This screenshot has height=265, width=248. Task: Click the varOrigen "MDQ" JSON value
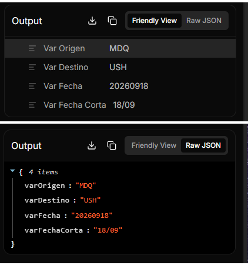[x=86, y=185]
